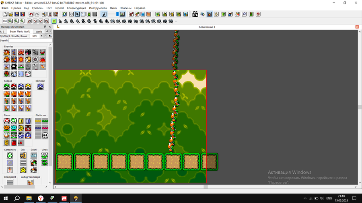Image resolution: width=362 pixels, height=203 pixels.
Task: Open the ENG language switcher
Action: coord(329,199)
